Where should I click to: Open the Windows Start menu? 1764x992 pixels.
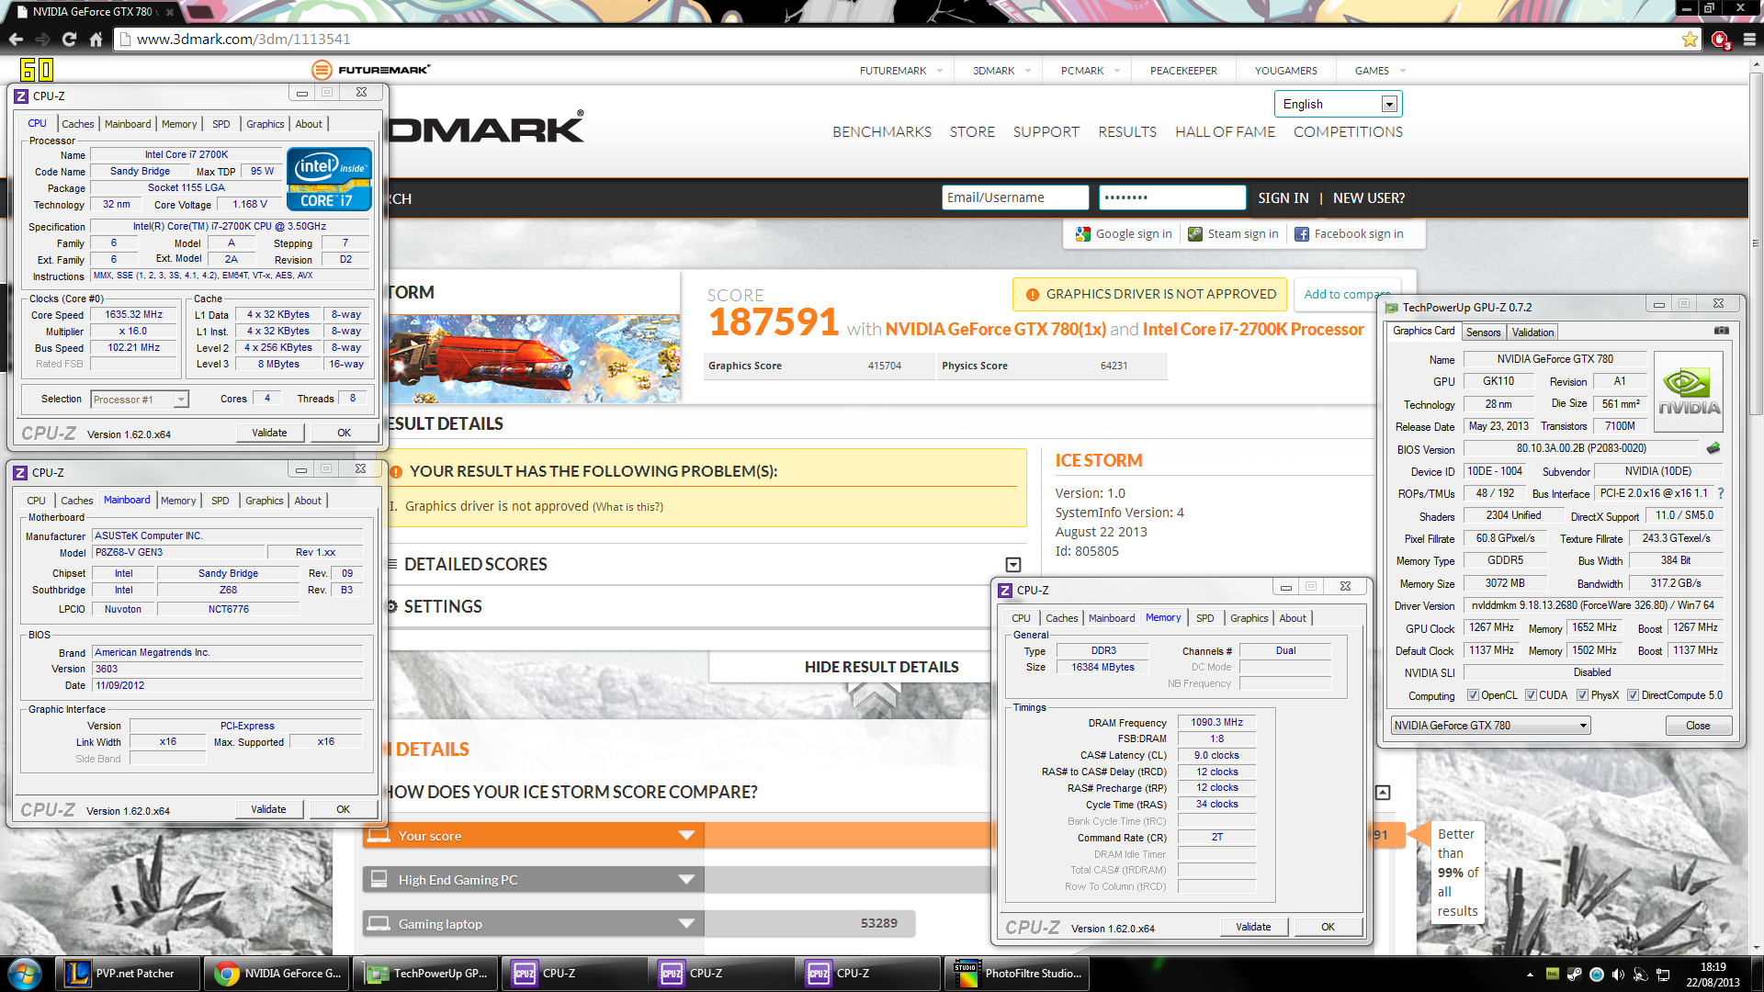[x=25, y=974]
